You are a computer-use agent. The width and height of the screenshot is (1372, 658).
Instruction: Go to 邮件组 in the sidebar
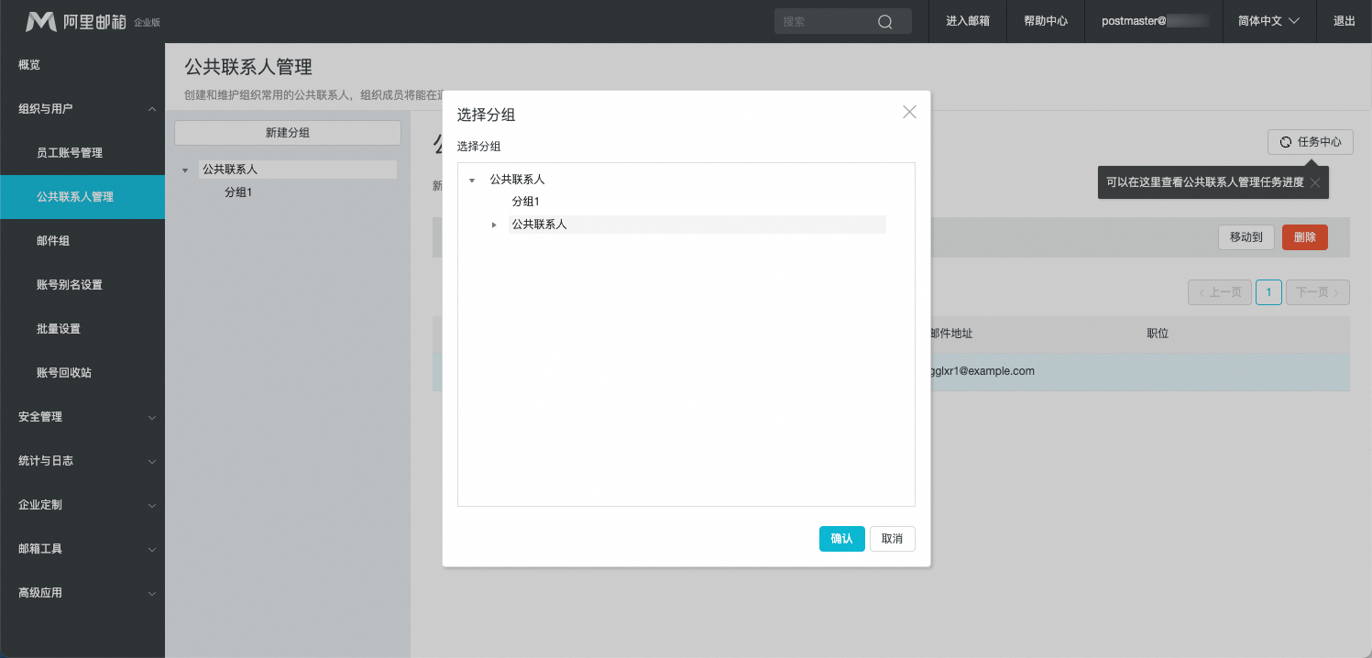53,241
